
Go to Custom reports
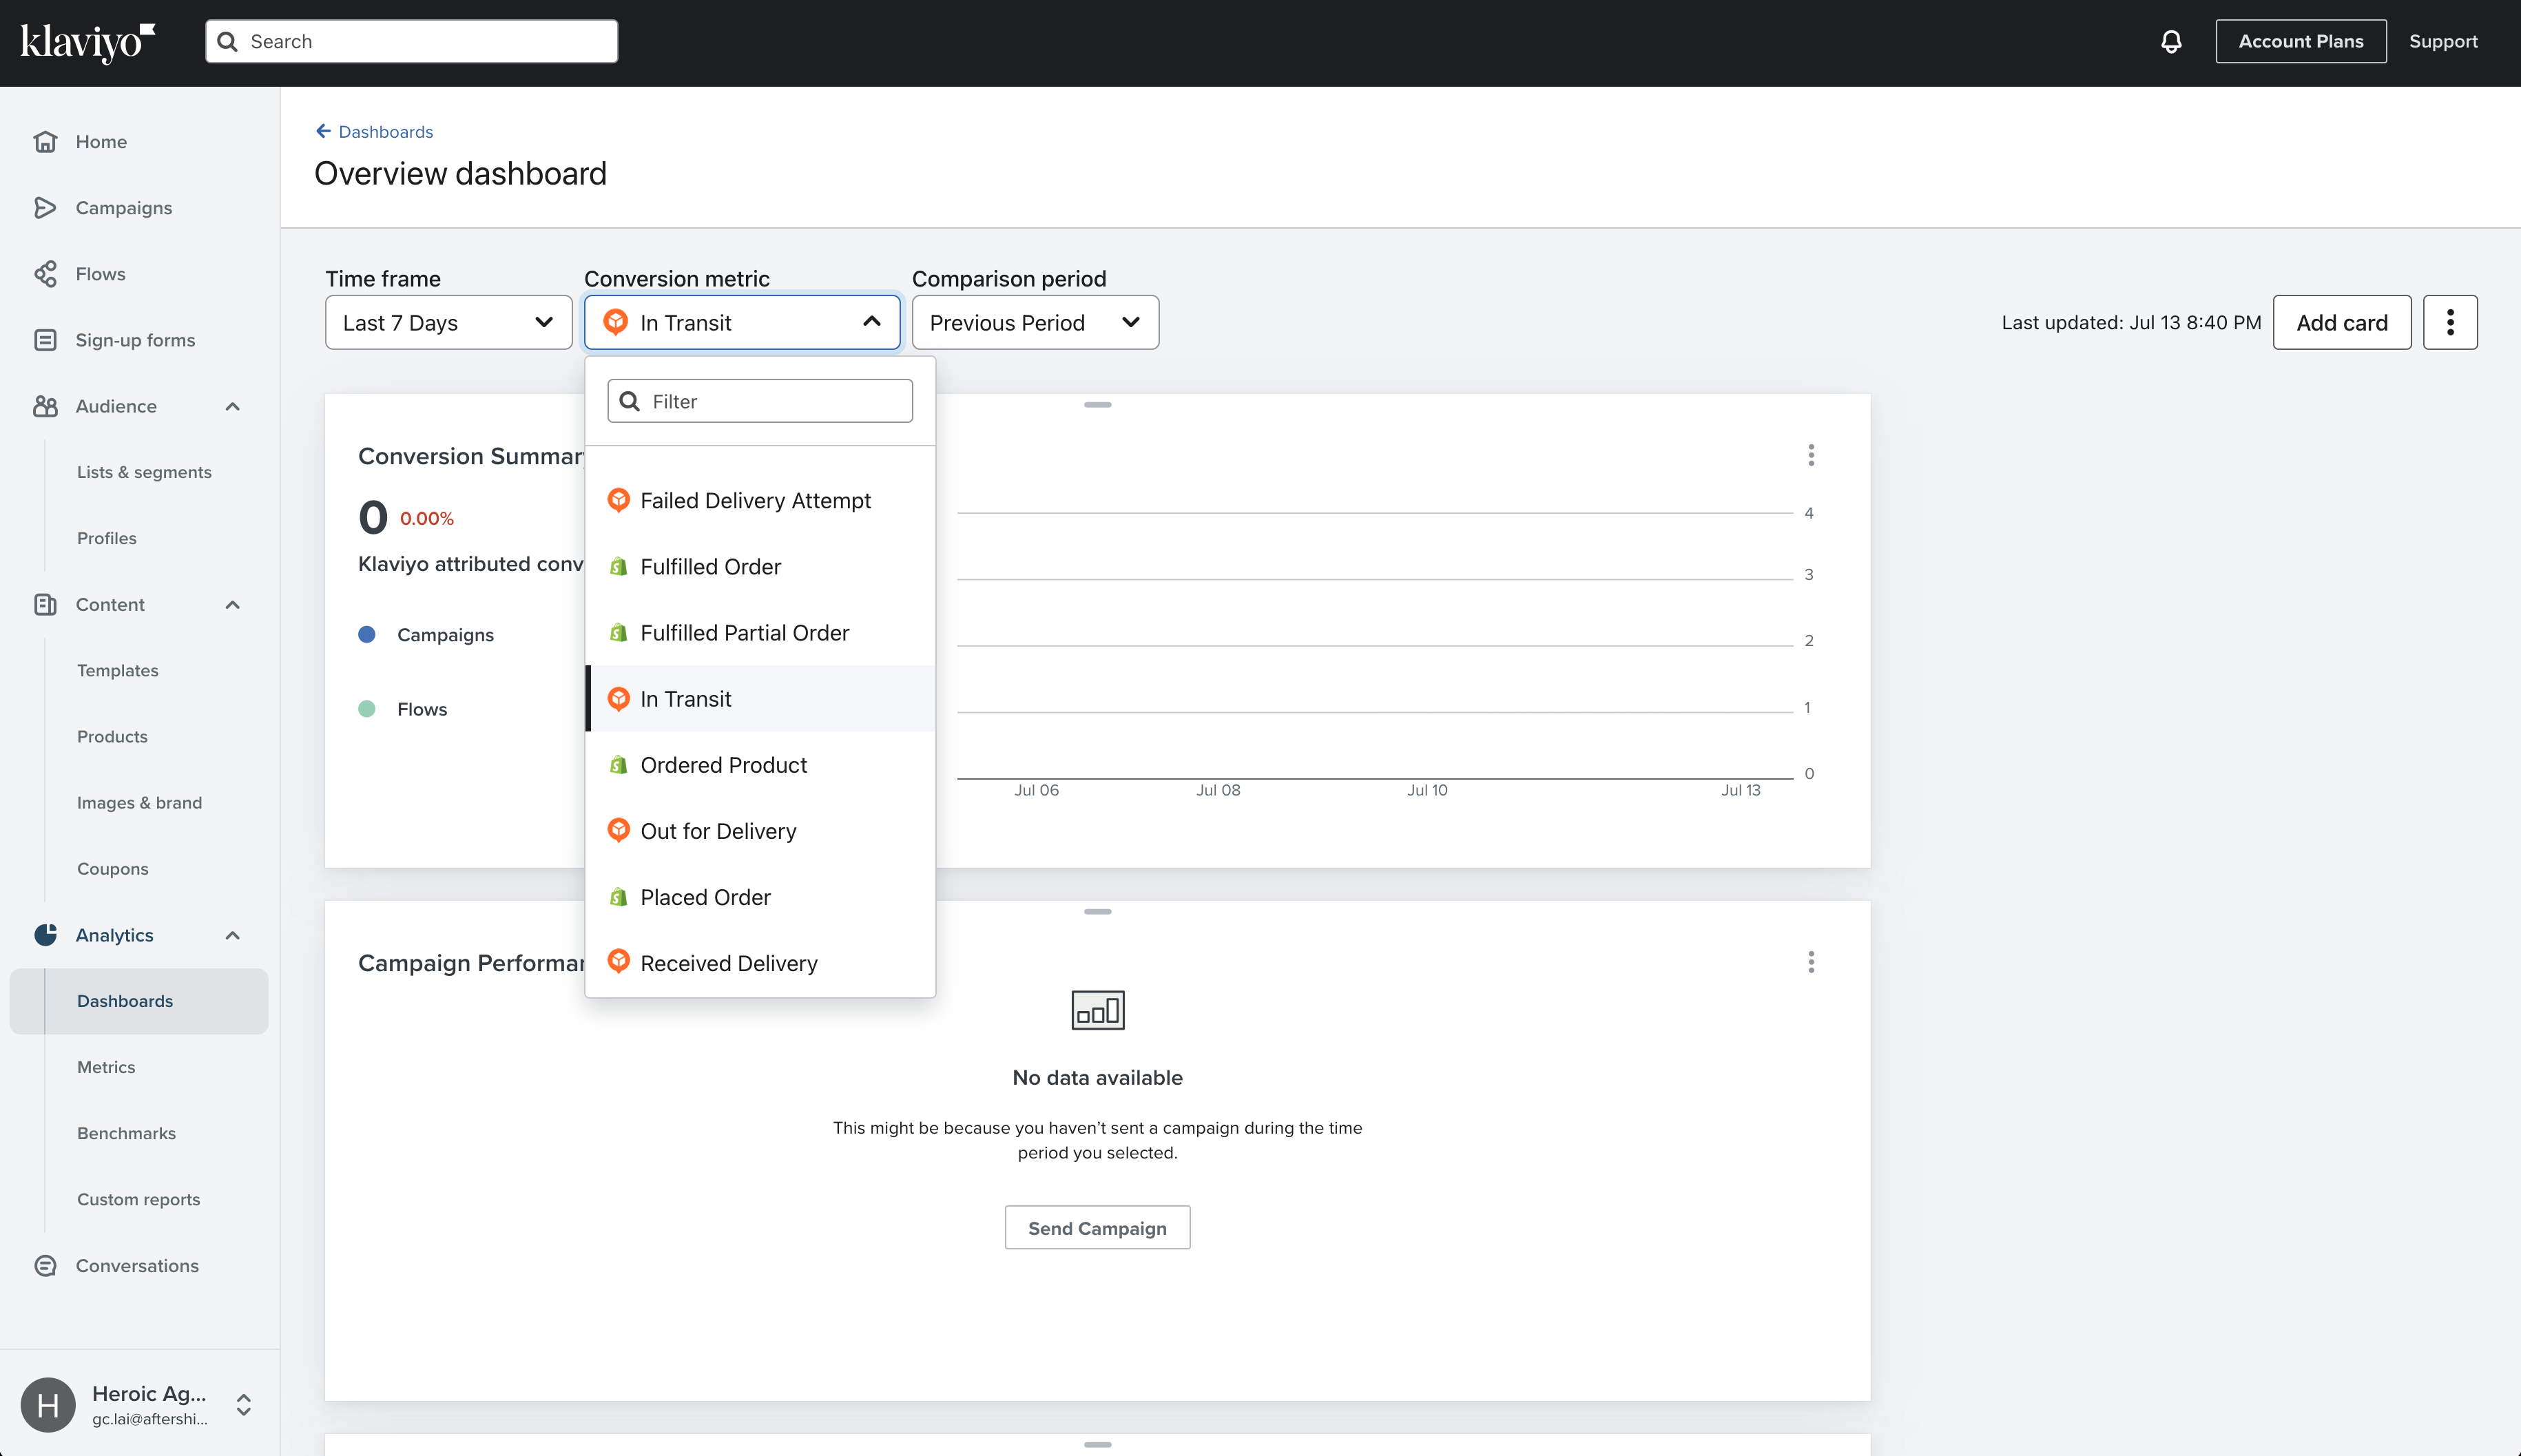(x=139, y=1199)
